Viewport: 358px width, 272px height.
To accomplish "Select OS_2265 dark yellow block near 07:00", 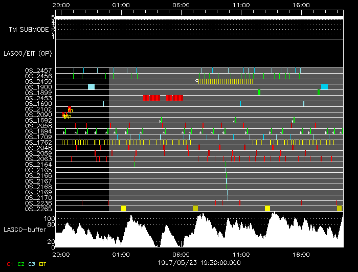I will (x=195, y=208).
